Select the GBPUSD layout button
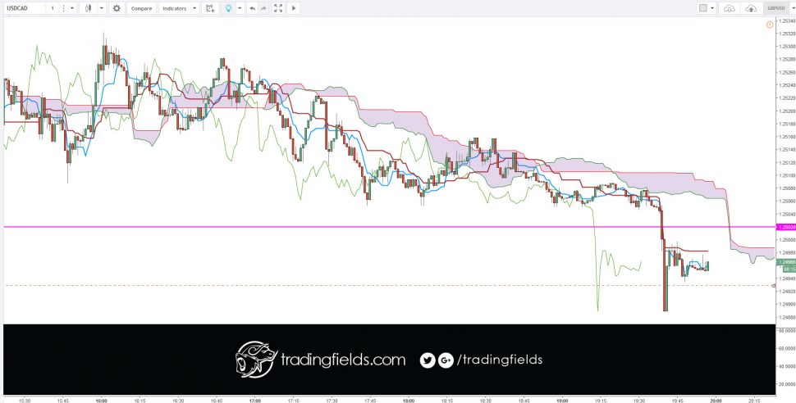Viewport: 796px width, 403px height. tap(775, 8)
